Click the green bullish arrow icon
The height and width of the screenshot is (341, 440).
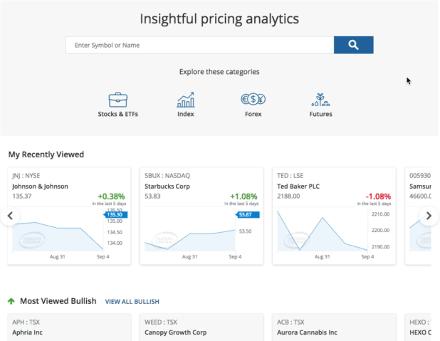11,301
